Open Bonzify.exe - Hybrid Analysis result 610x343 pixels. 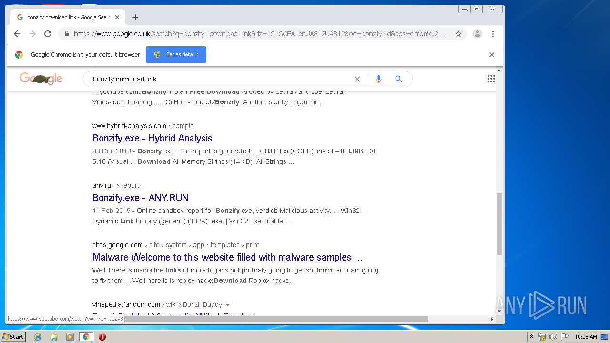152,138
